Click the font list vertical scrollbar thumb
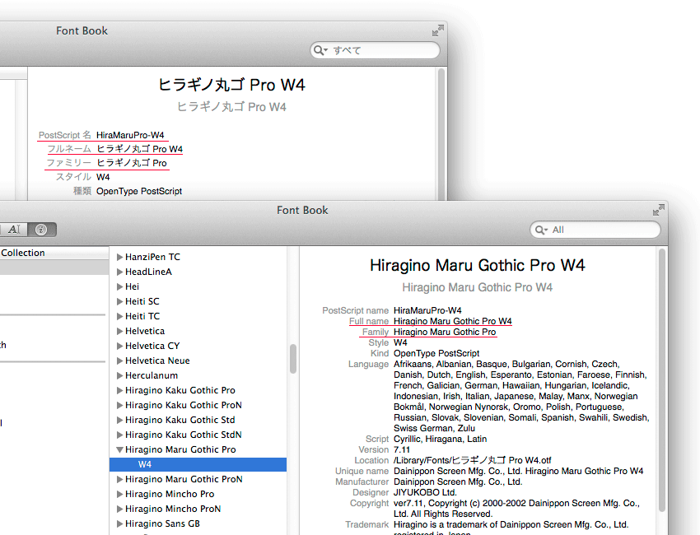700x535 pixels. [x=292, y=358]
